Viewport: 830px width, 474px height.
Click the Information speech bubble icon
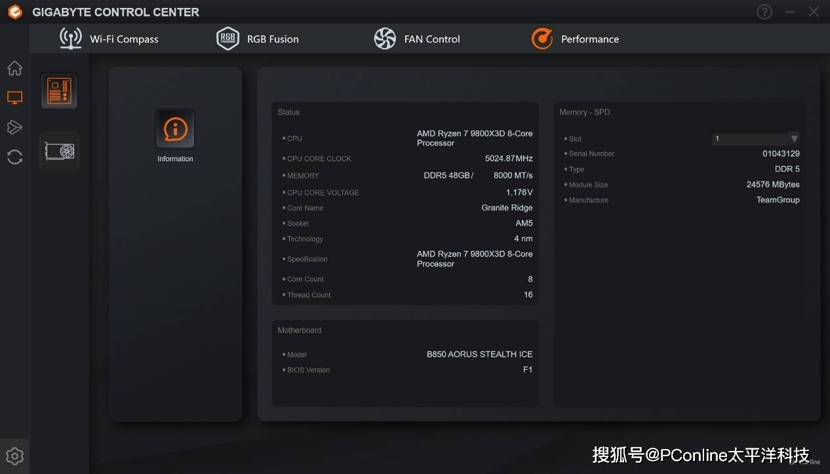pos(175,128)
